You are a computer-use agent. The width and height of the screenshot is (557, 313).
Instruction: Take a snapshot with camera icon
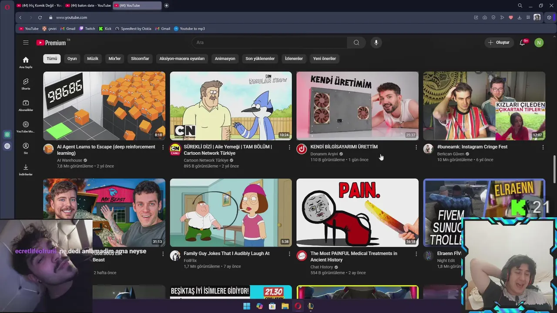click(x=485, y=17)
